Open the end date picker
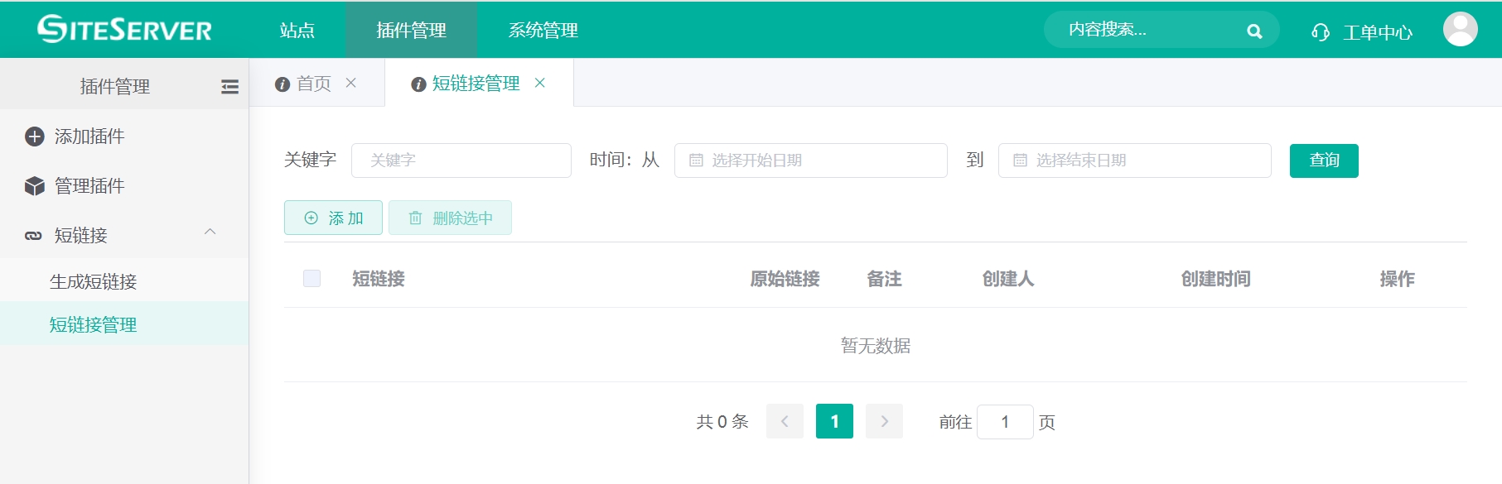1502x484 pixels. click(1134, 161)
